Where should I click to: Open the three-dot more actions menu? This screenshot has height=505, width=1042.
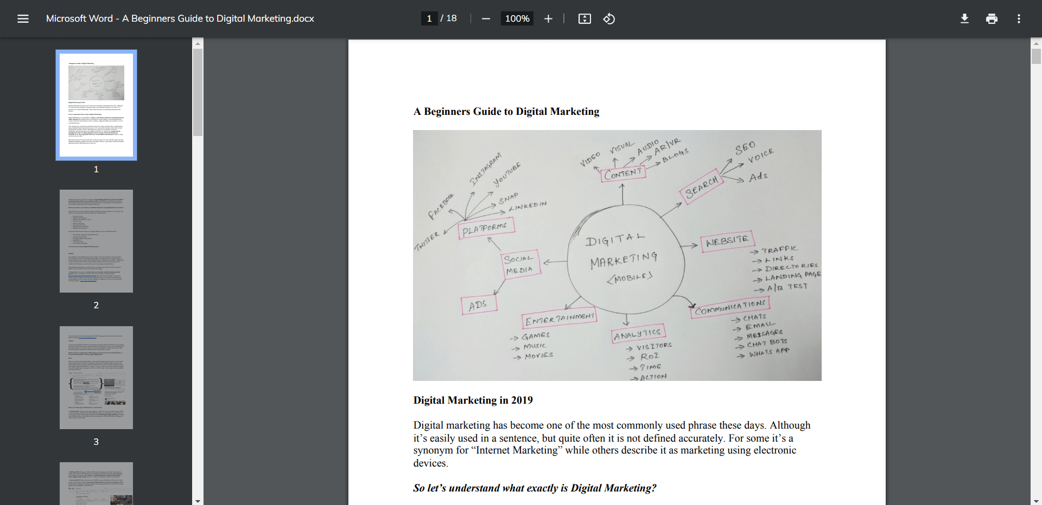pyautogui.click(x=1019, y=19)
